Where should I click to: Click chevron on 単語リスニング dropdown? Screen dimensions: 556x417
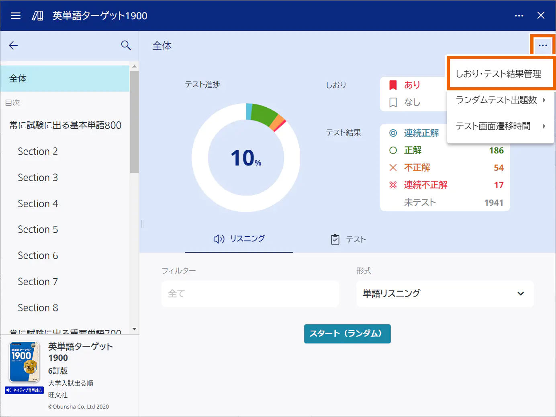pos(521,294)
